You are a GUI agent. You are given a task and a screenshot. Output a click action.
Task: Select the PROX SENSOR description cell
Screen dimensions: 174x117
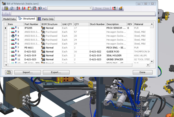[116, 28]
